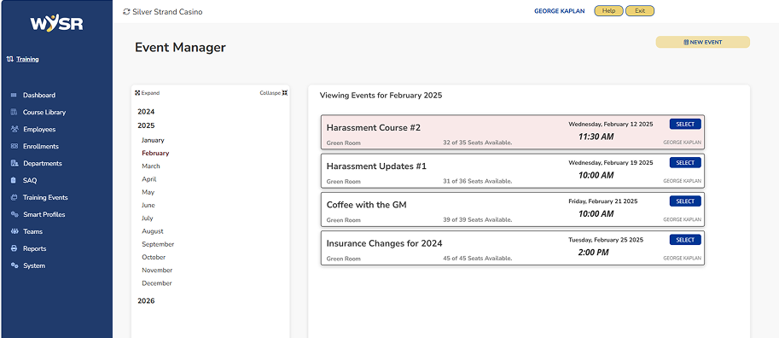Click the Departments sidebar icon
779x338 pixels.
click(14, 163)
